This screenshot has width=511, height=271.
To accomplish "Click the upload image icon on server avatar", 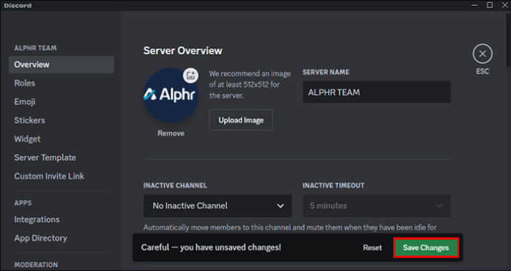I will [x=190, y=76].
